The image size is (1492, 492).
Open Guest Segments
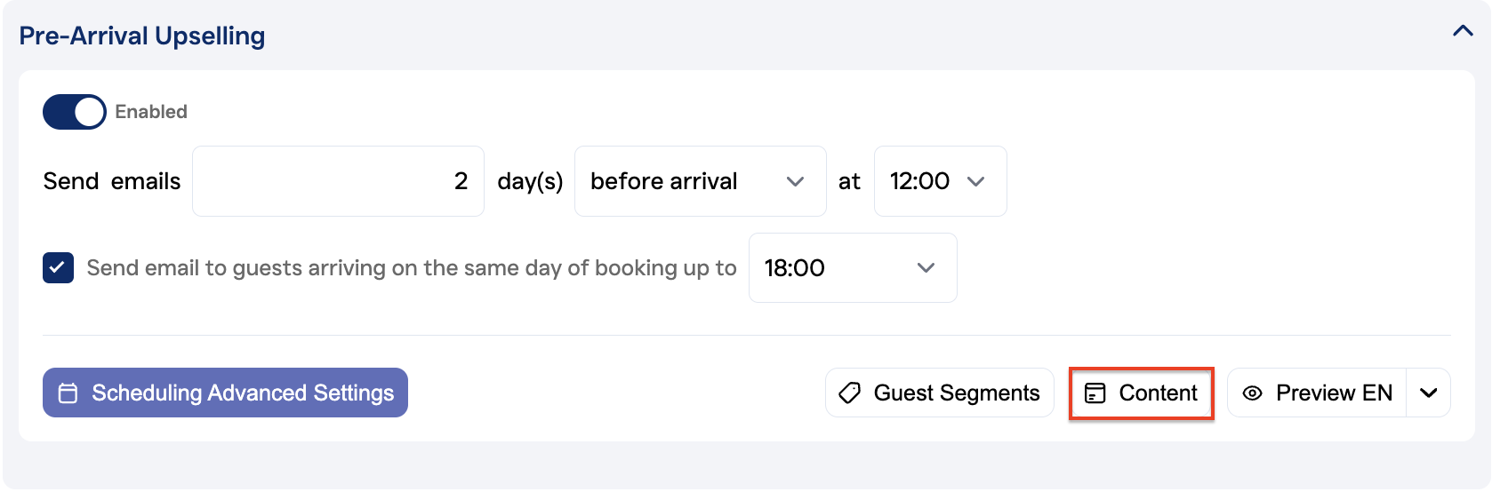[940, 393]
